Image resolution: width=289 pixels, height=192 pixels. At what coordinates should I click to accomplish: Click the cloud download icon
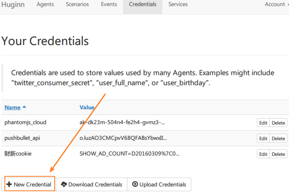[64, 184]
